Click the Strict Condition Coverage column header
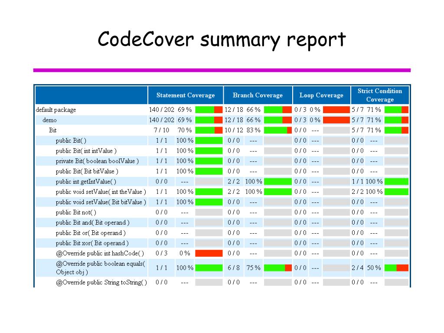Viewport: 444px width, 333px height. coord(380,95)
